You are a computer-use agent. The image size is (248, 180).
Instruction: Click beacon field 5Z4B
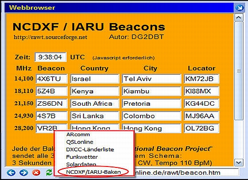point(52,91)
